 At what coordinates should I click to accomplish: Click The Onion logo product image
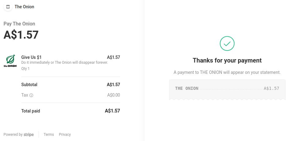10,61
